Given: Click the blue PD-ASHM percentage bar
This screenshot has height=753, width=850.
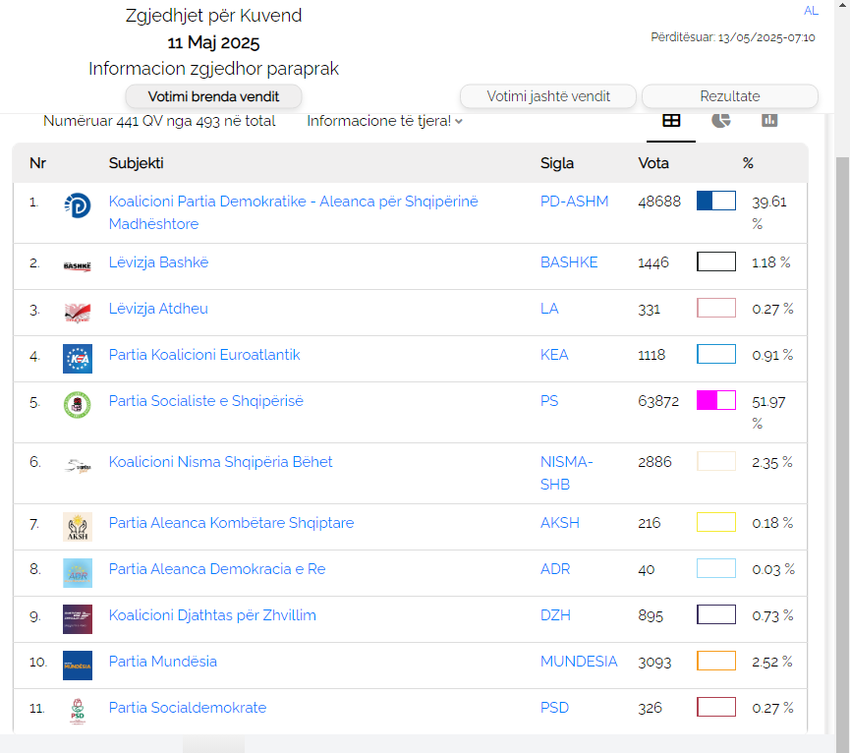Looking at the screenshot, I should coord(715,201).
